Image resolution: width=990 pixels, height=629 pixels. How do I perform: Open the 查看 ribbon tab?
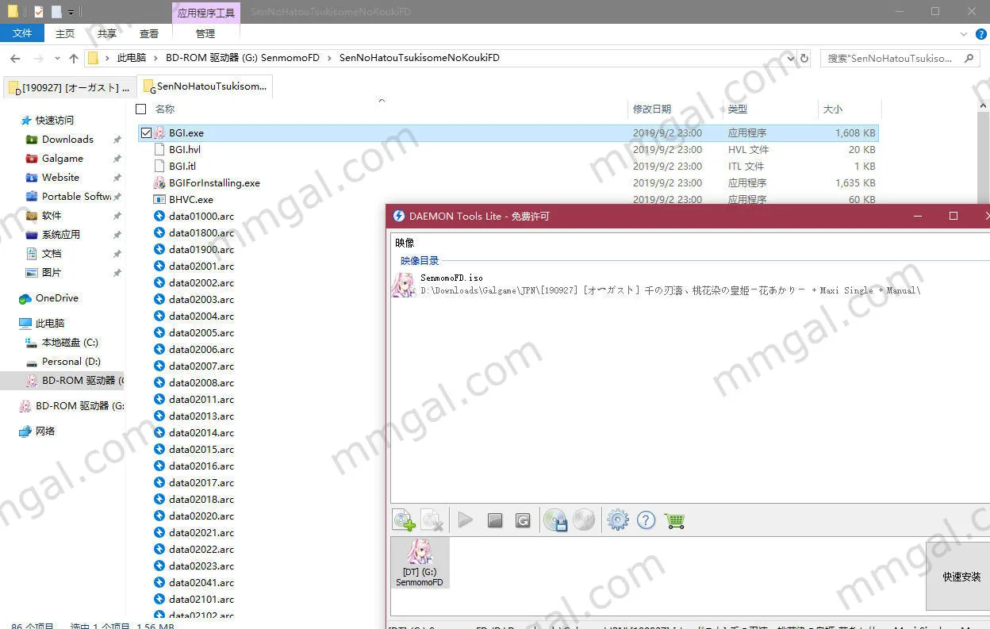pyautogui.click(x=149, y=33)
